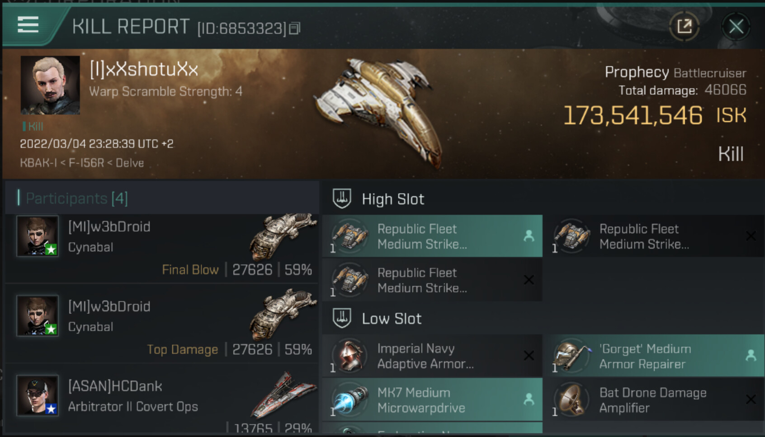Open w3bDroid Final Blow portrait
The image size is (765, 437).
pyautogui.click(x=38, y=236)
